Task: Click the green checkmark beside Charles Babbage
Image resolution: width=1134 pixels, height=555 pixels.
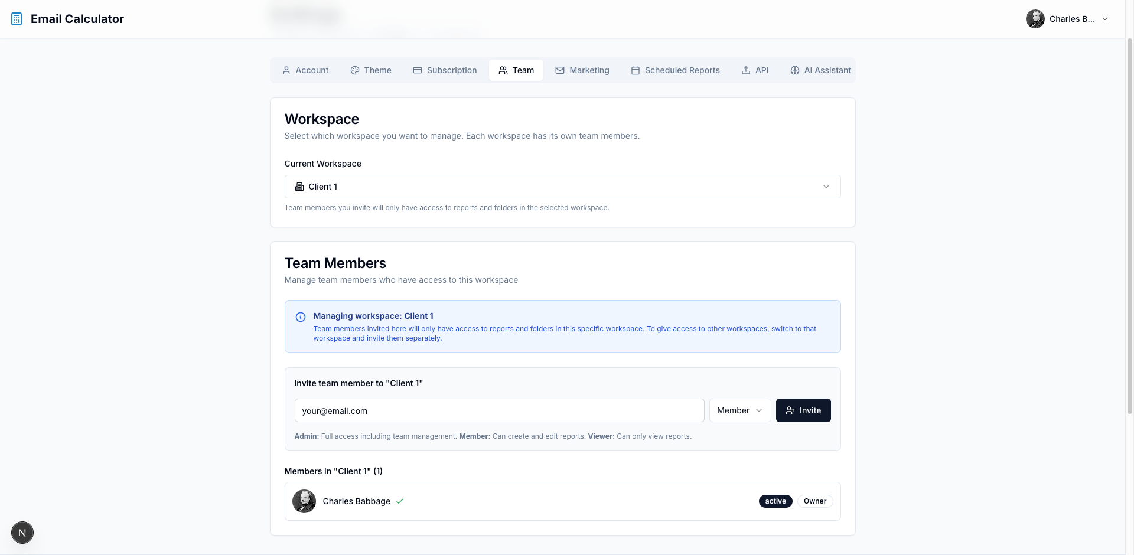Action: click(x=400, y=501)
